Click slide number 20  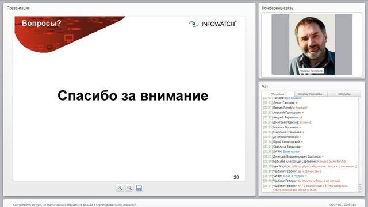[236, 178]
